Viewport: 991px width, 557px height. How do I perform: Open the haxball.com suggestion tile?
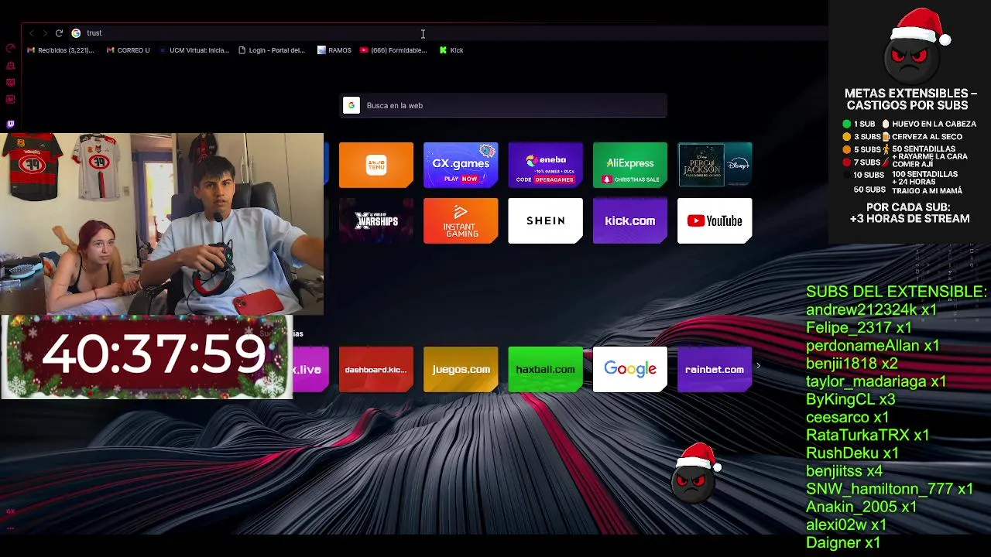tap(545, 370)
